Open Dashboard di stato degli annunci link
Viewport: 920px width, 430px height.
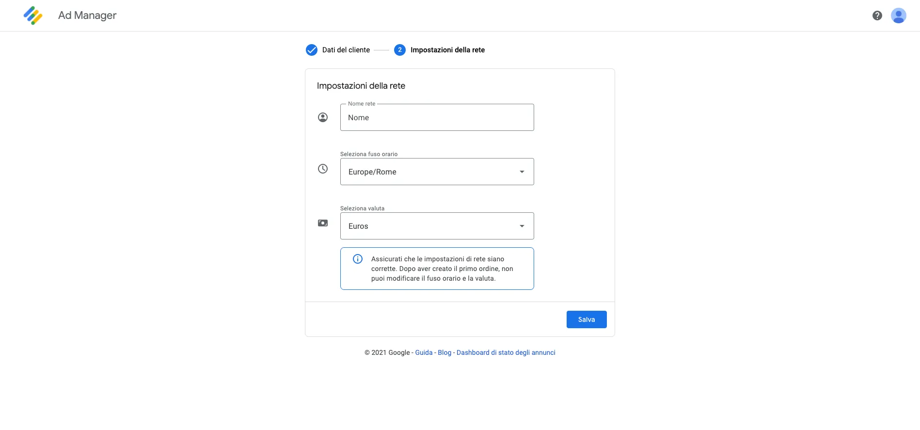pos(506,352)
